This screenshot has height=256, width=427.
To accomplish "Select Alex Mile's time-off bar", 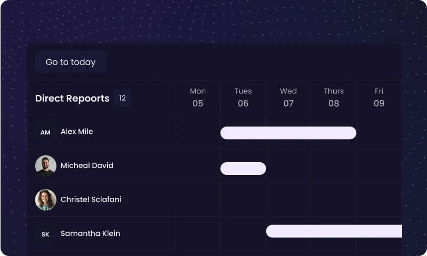I will coord(288,133).
